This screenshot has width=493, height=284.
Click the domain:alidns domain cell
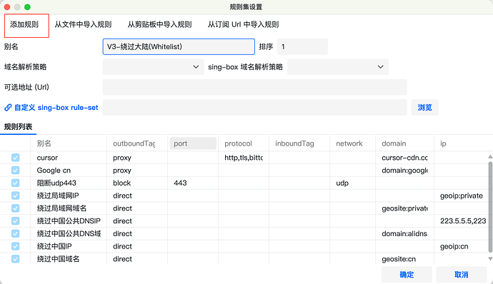point(404,233)
